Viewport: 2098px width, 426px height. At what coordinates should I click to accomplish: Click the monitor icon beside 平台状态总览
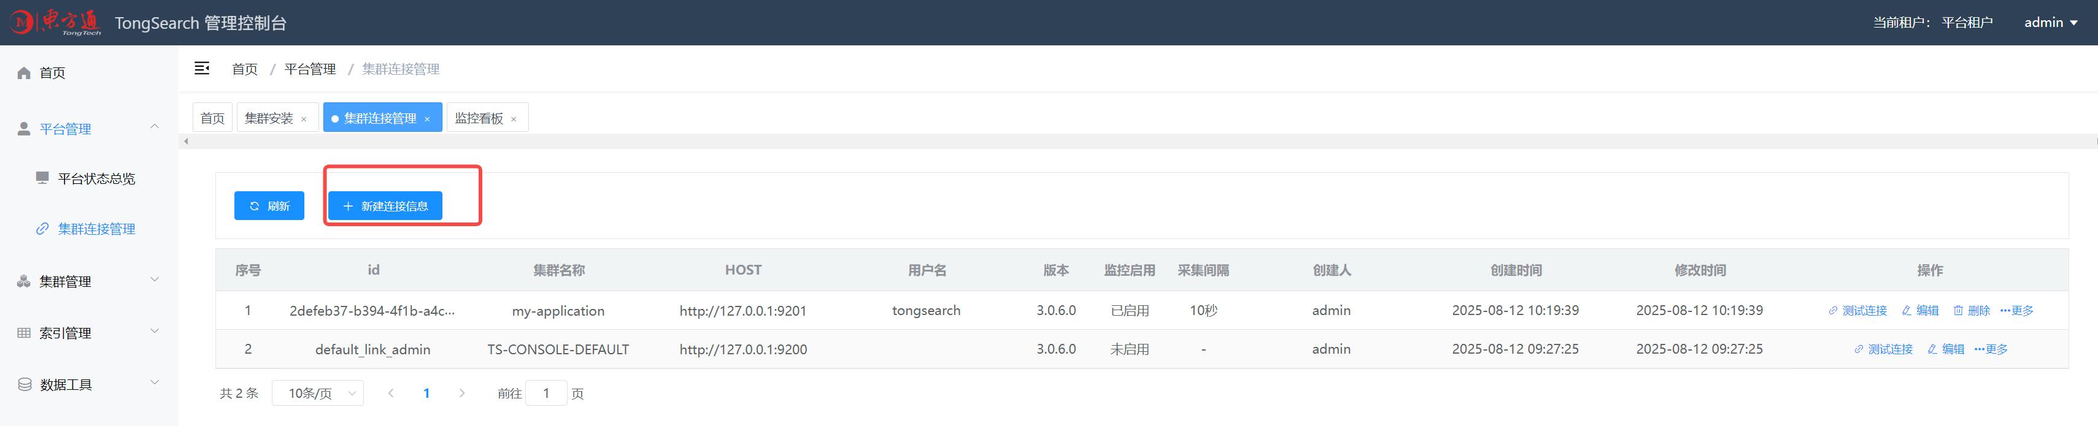[42, 178]
